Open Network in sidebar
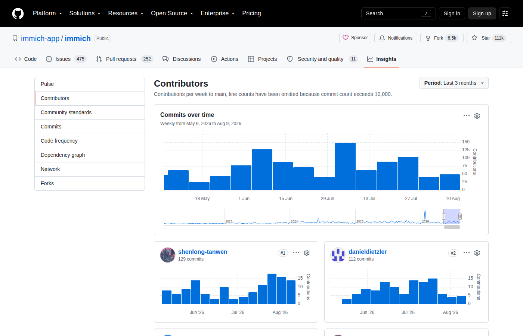 (90, 169)
